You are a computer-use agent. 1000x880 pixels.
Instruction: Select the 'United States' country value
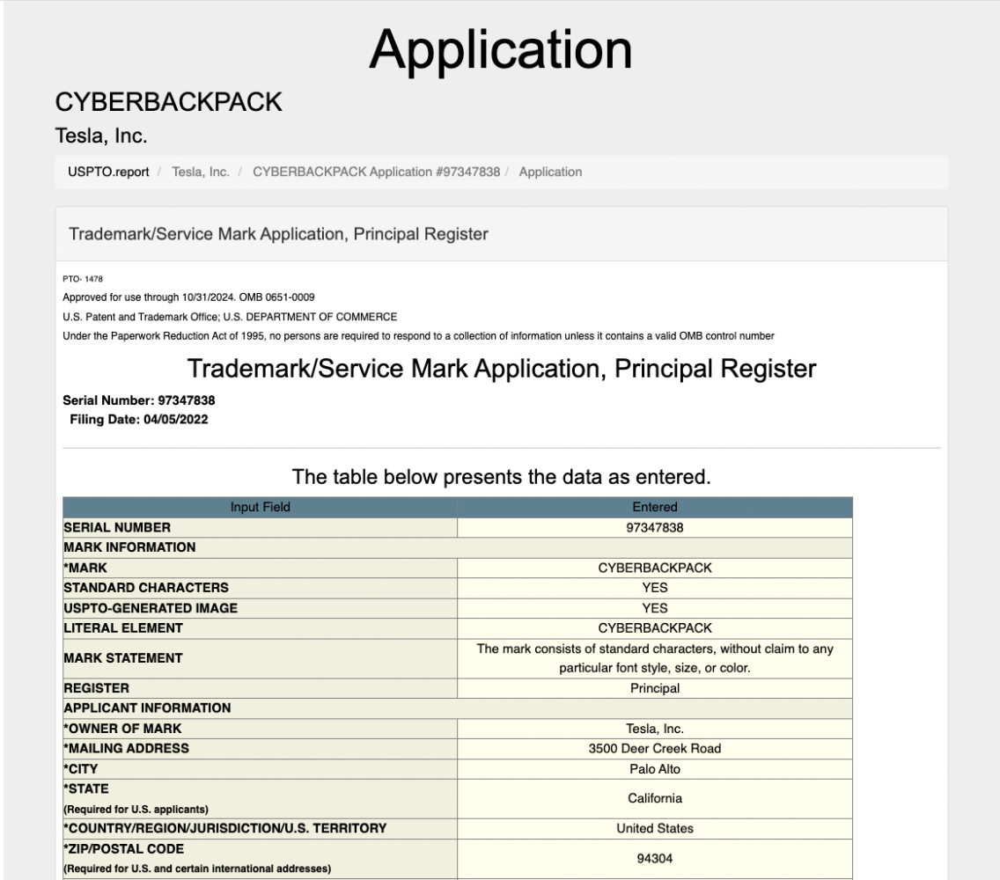click(x=655, y=828)
